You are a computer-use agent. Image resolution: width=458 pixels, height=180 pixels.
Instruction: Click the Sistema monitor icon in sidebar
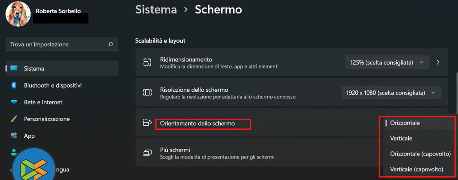pos(14,69)
